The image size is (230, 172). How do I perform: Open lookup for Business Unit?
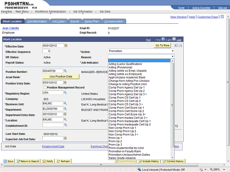click(x=65, y=104)
